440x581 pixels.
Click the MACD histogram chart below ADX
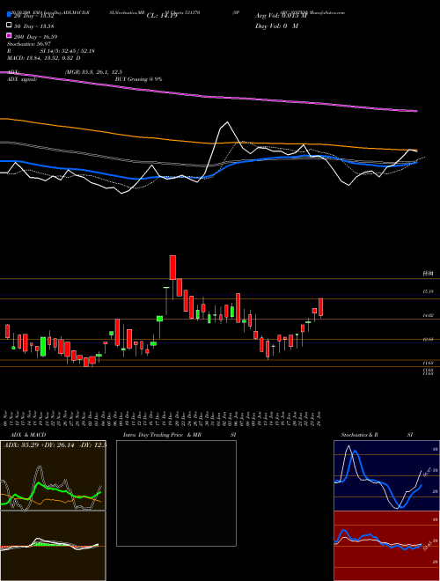tap(53, 546)
